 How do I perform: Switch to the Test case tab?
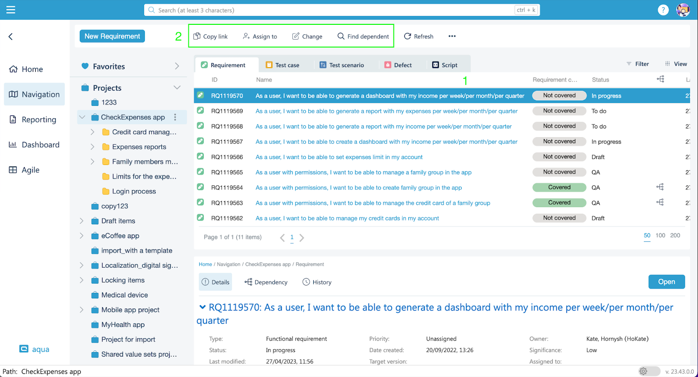282,65
